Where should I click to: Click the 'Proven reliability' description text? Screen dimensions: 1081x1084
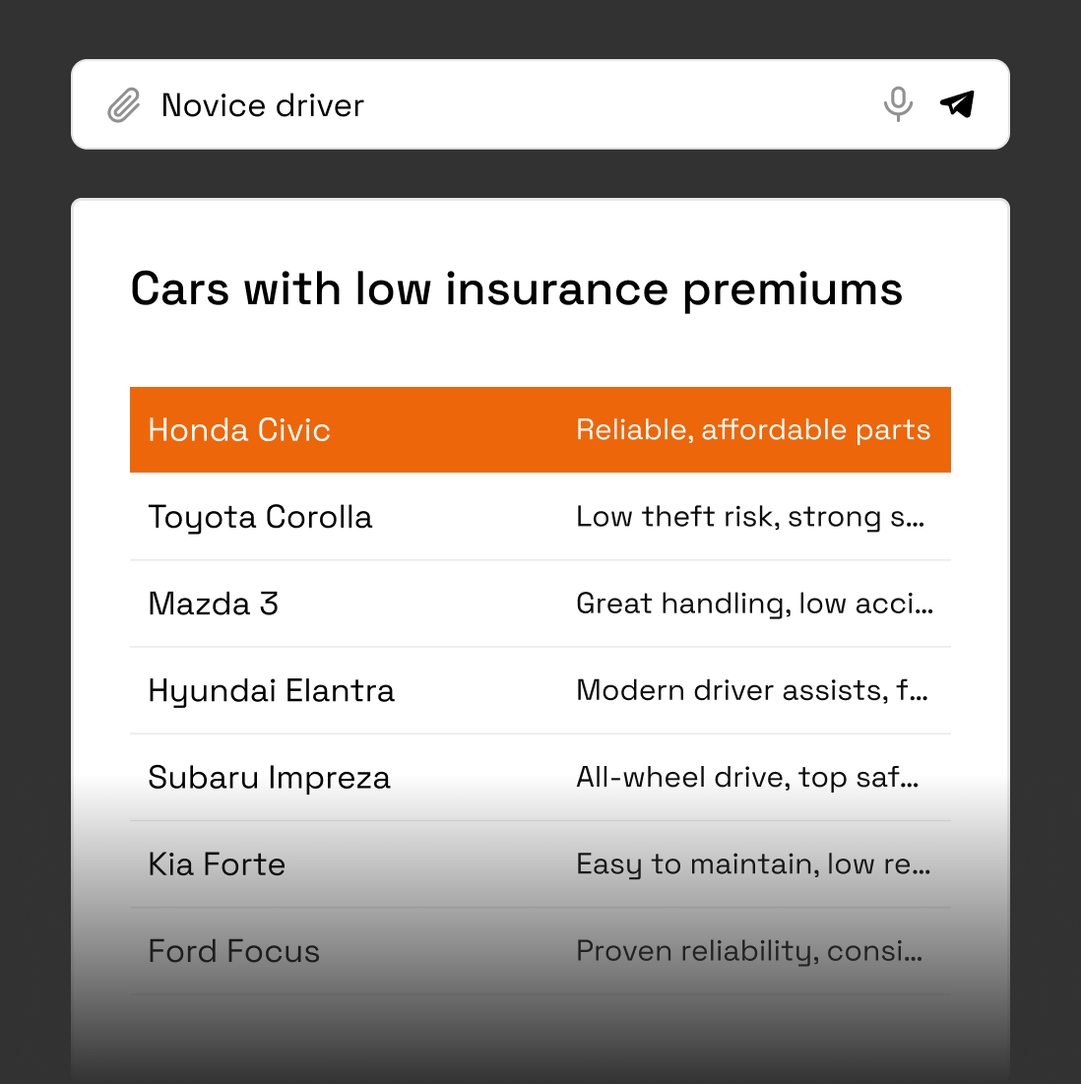coord(748,951)
